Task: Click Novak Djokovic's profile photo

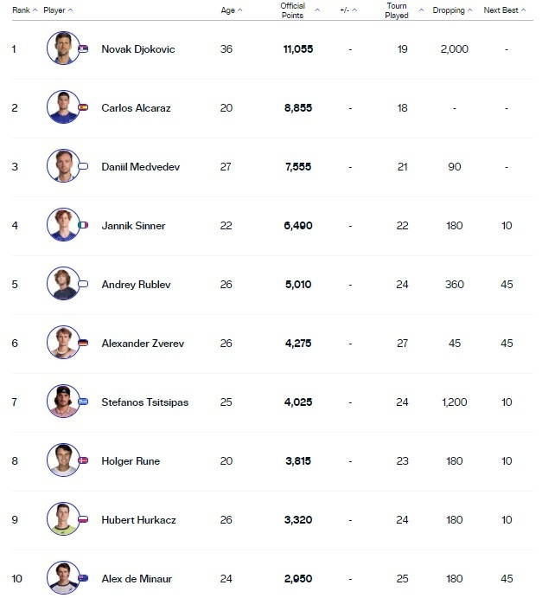Action: click(62, 48)
